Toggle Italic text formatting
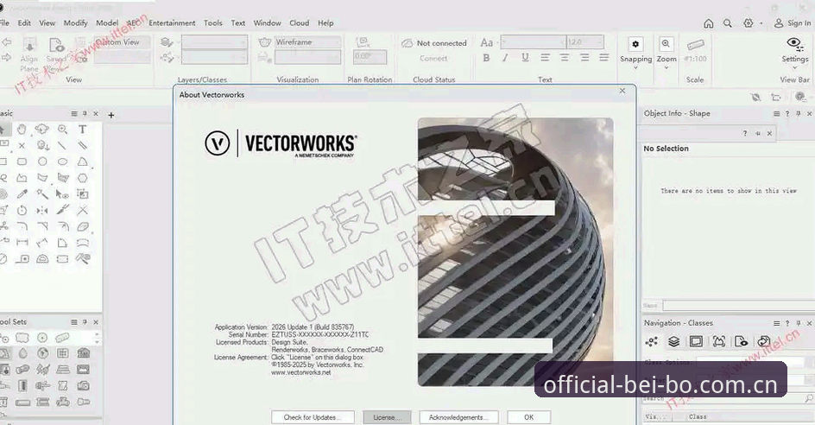The height and width of the screenshot is (425, 815). [505, 58]
